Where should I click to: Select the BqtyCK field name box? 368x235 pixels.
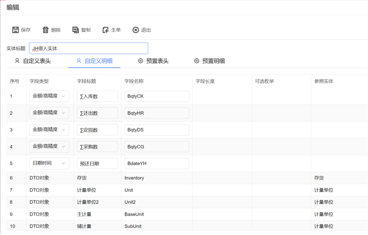click(156, 96)
